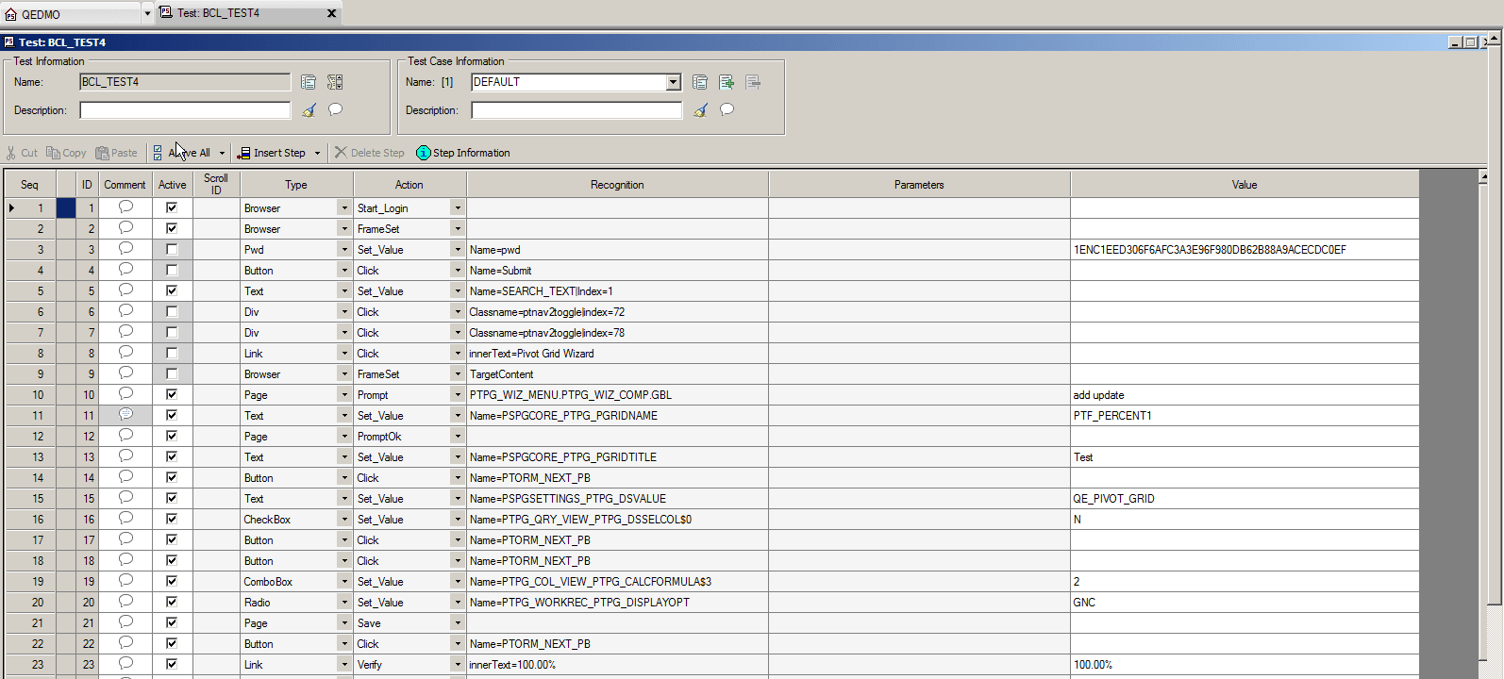This screenshot has height=679, width=1504.
Task: Open the test case Description comment bubble
Action: coord(727,110)
